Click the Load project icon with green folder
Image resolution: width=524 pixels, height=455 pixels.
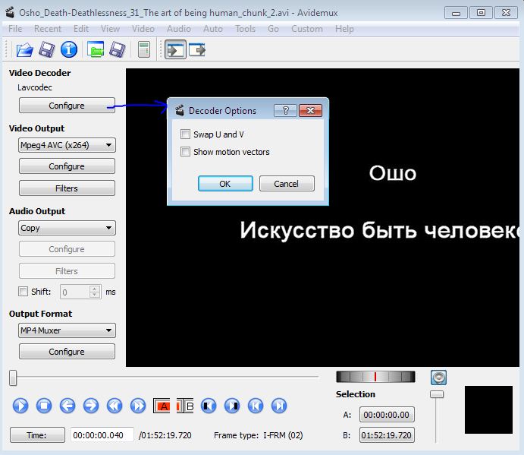(96, 50)
